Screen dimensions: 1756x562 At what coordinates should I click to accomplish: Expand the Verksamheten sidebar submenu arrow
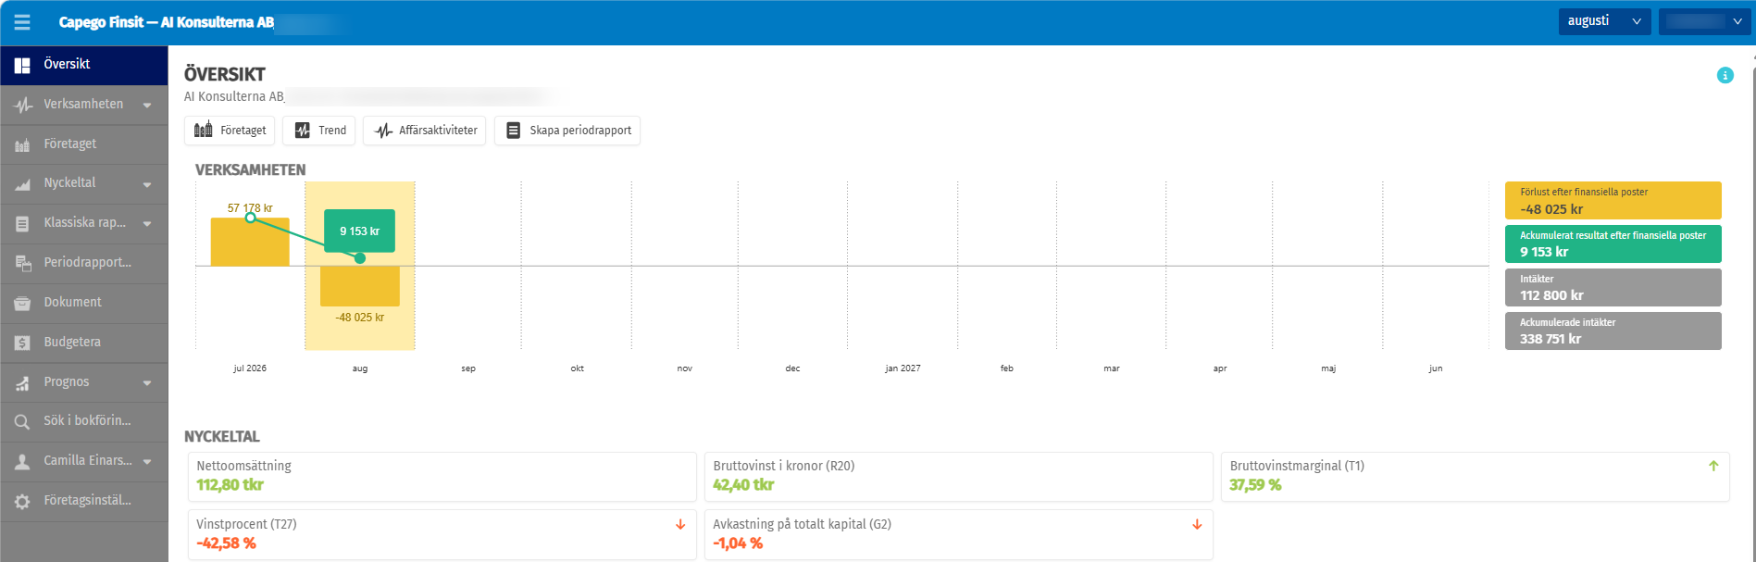pos(147,106)
